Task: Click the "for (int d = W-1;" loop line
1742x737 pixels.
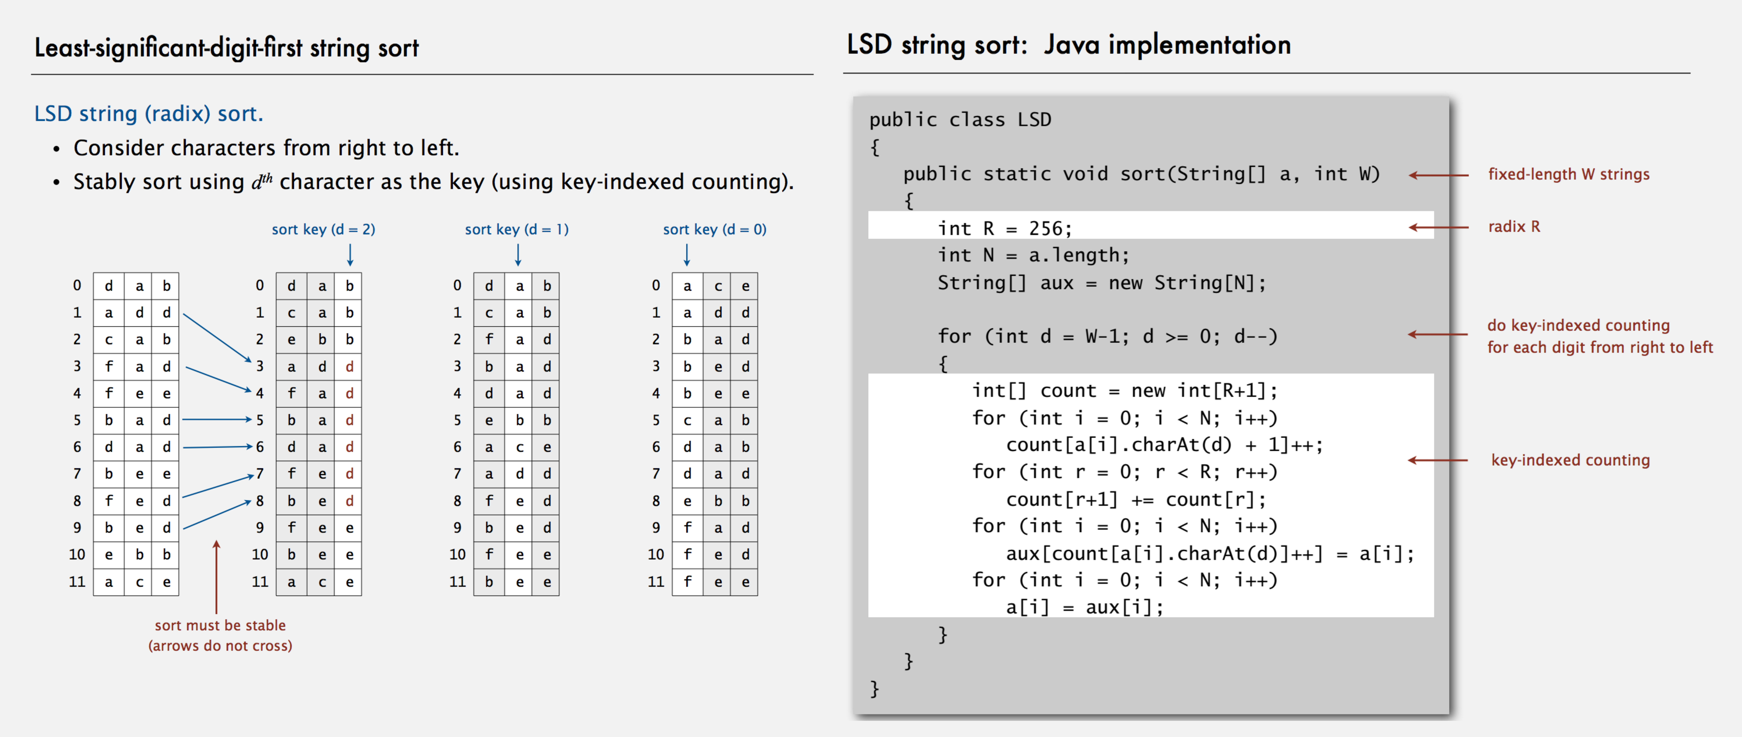Action: tap(1108, 336)
